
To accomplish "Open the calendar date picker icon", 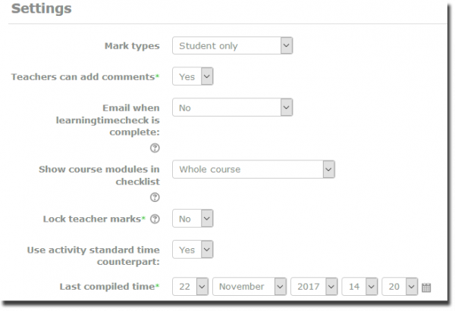I will [426, 288].
